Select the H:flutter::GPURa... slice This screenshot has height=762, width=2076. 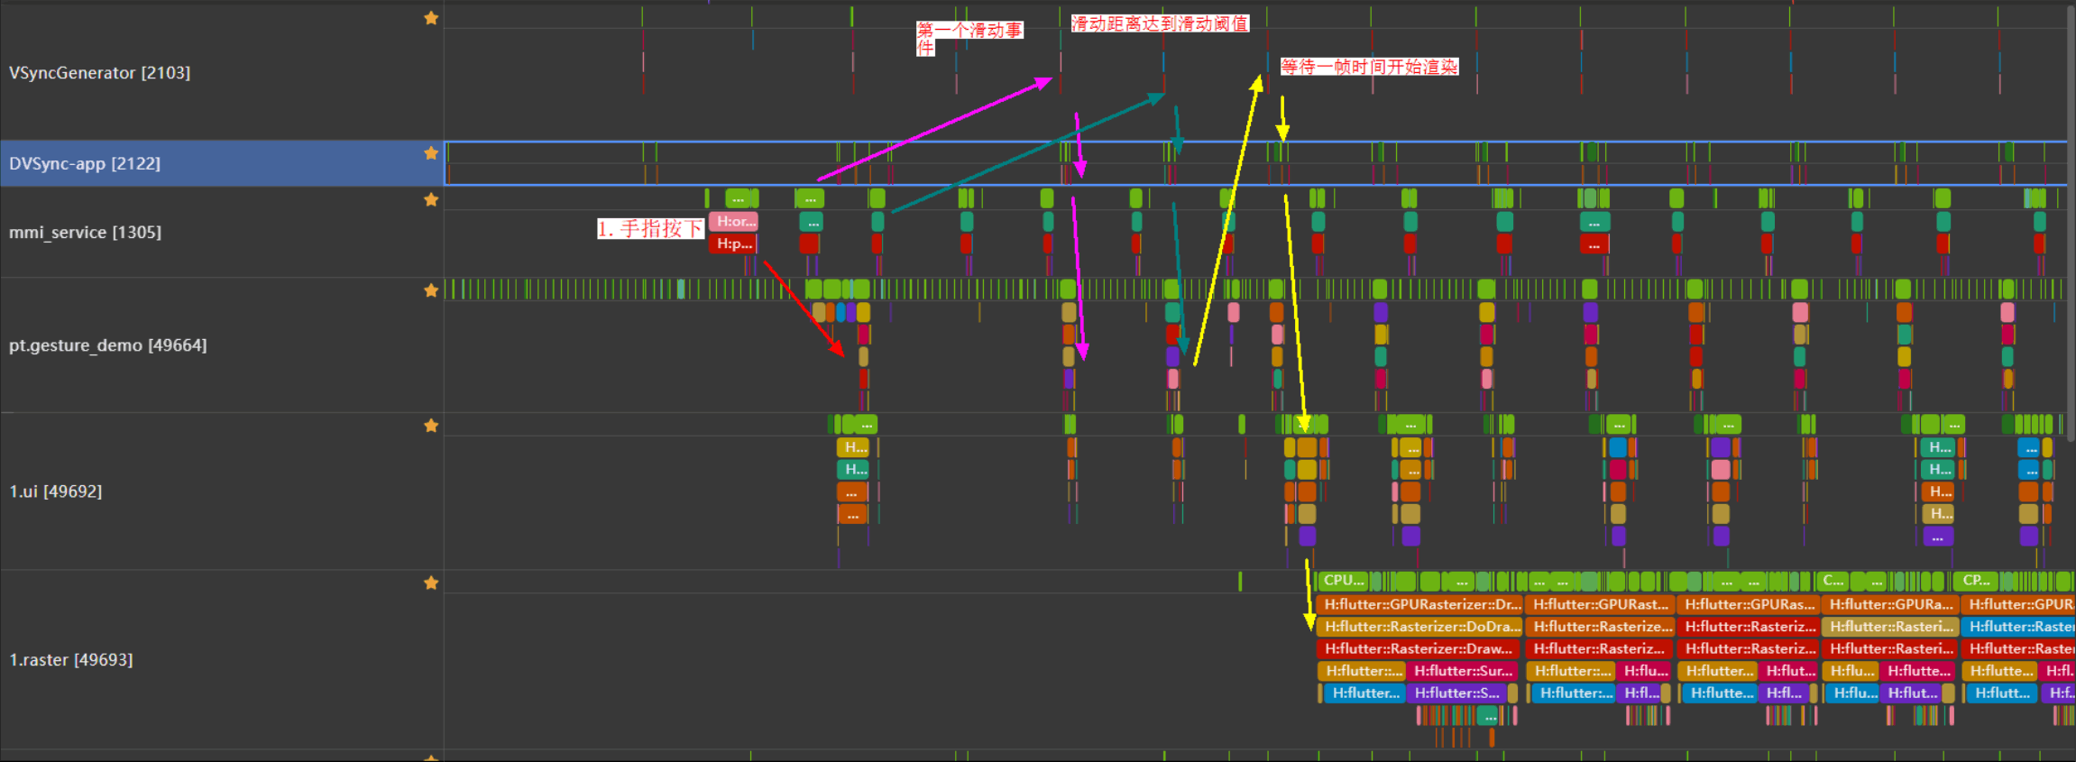[1889, 604]
